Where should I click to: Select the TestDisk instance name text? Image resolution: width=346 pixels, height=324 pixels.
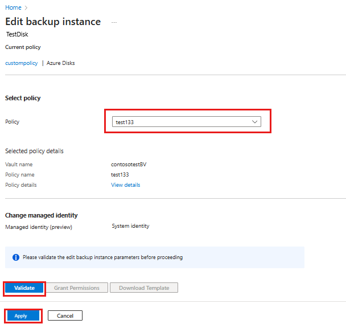coord(17,35)
